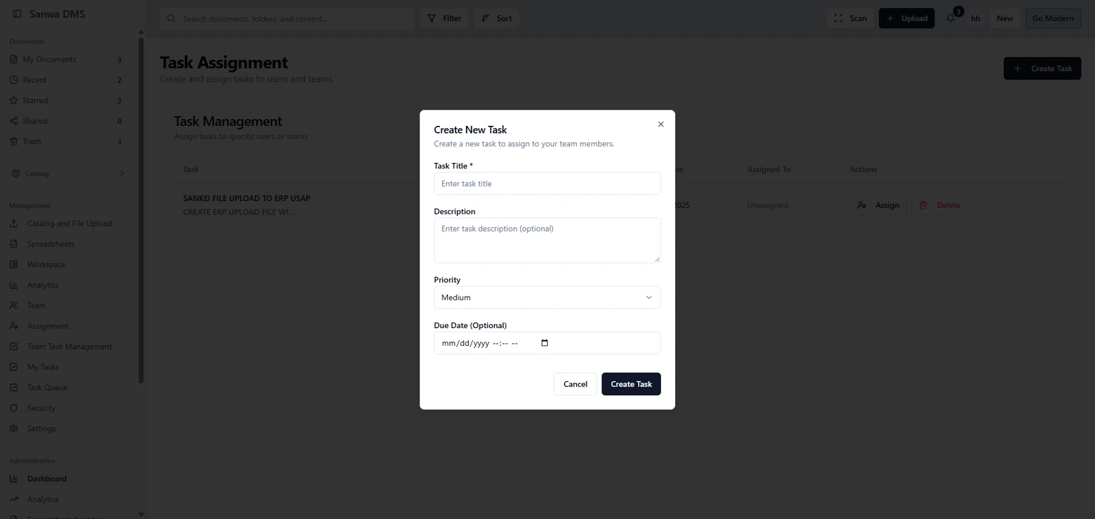Open Dashboard under Administration
Screen dimensions: 1095x519
(x=47, y=478)
